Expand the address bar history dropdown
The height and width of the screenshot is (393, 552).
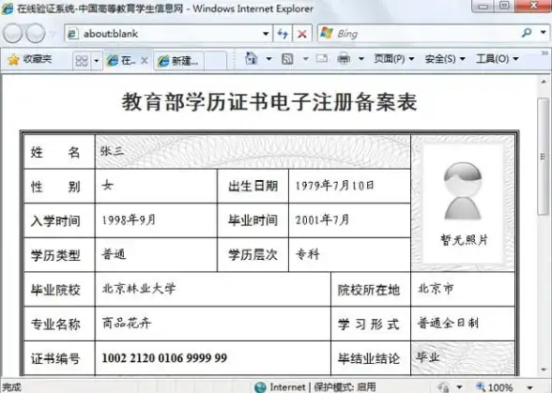point(266,34)
